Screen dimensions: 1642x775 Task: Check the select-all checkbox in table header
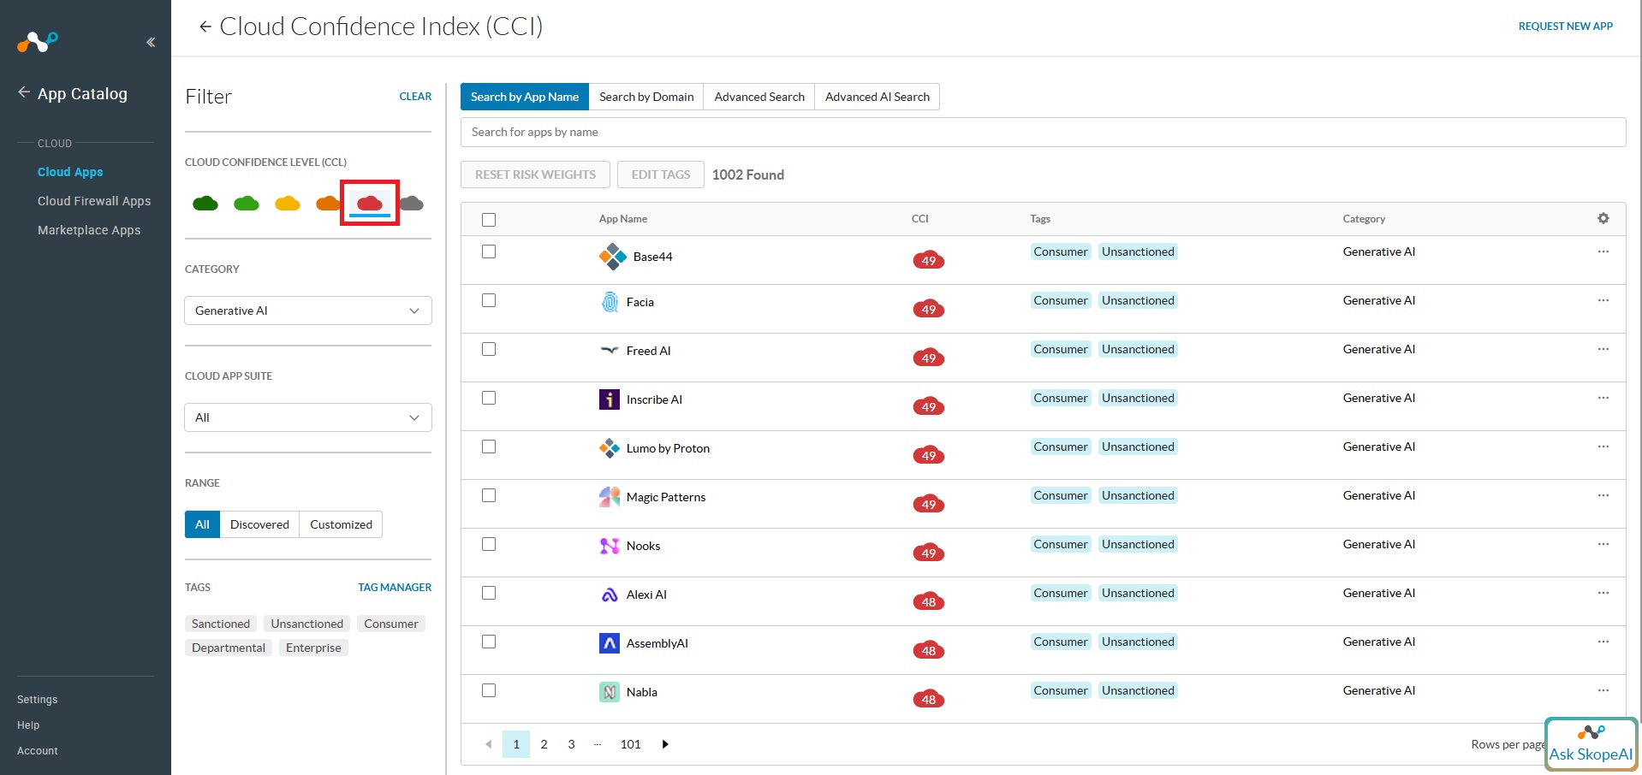489,220
